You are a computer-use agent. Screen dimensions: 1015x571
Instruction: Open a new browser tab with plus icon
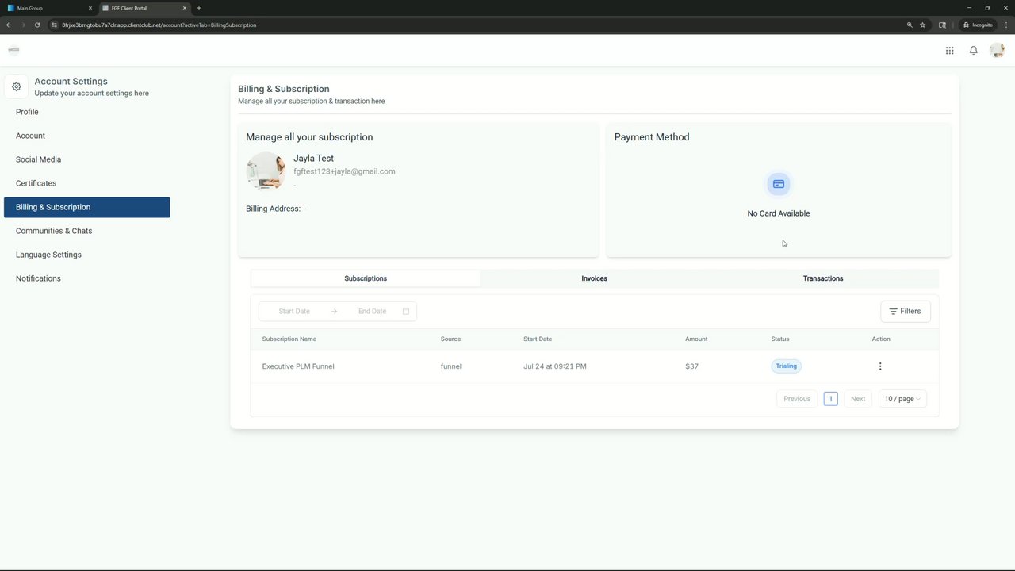coord(198,8)
